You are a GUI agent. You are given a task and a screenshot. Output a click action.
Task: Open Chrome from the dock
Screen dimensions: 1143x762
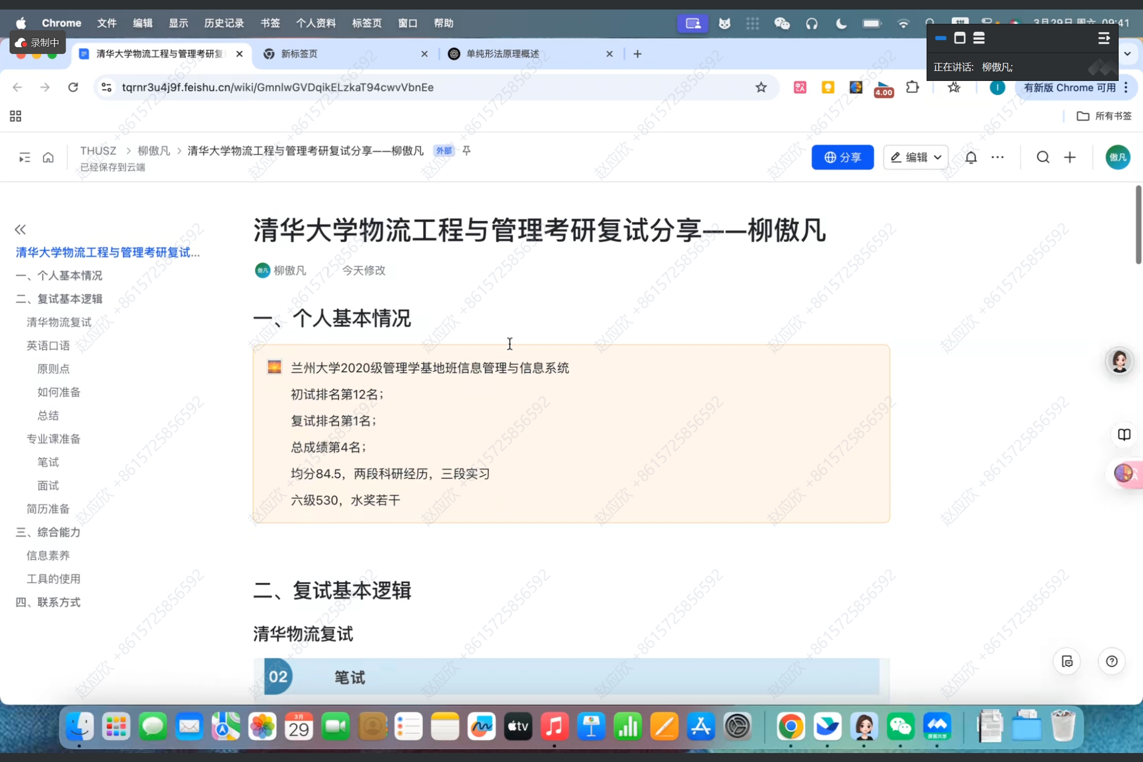coord(791,727)
